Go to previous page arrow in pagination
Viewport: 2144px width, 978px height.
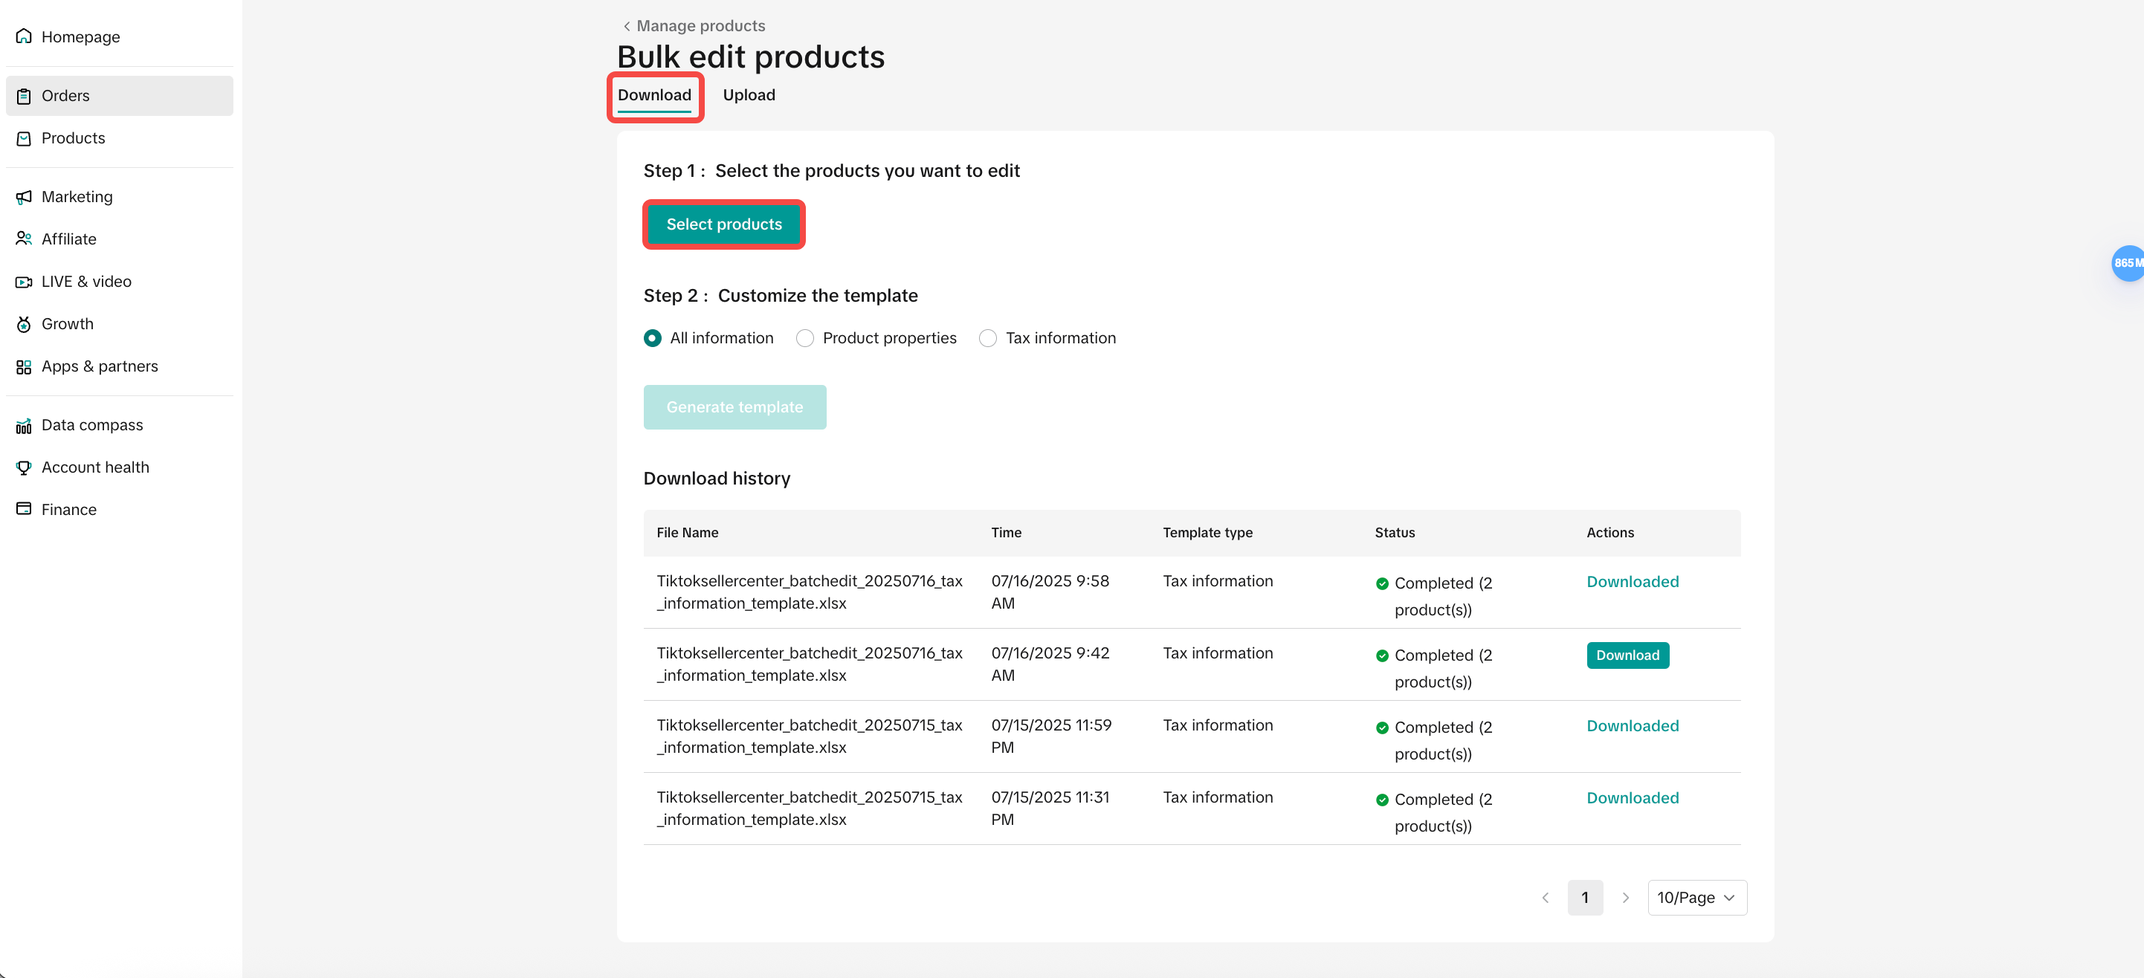[1545, 897]
